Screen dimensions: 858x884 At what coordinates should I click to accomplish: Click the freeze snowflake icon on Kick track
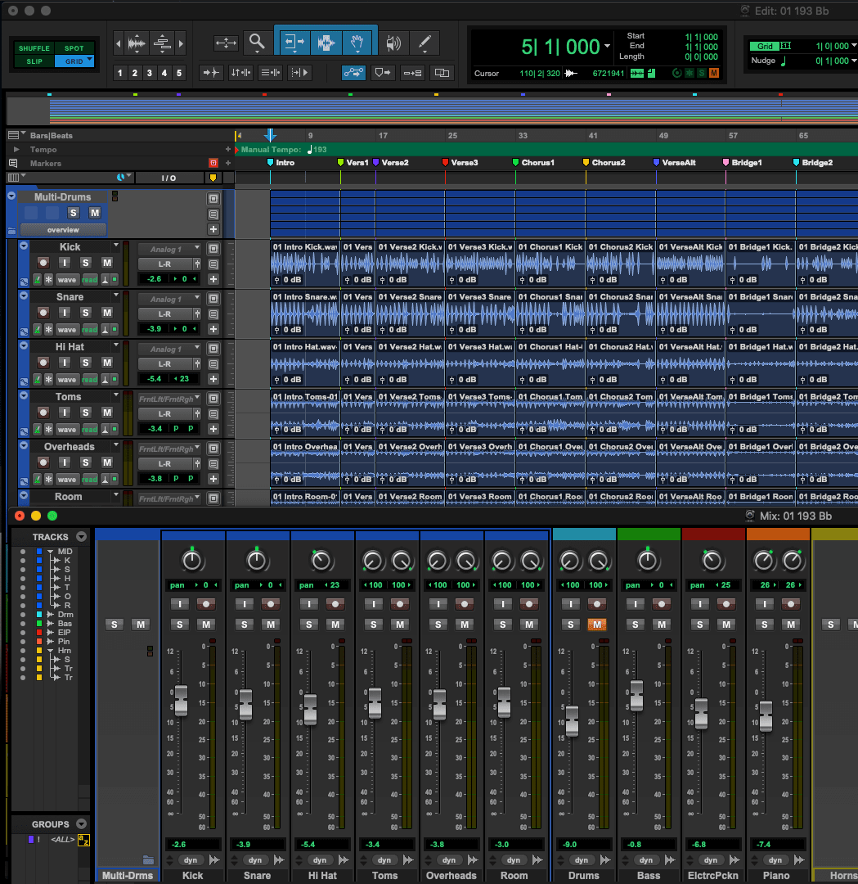[x=48, y=279]
